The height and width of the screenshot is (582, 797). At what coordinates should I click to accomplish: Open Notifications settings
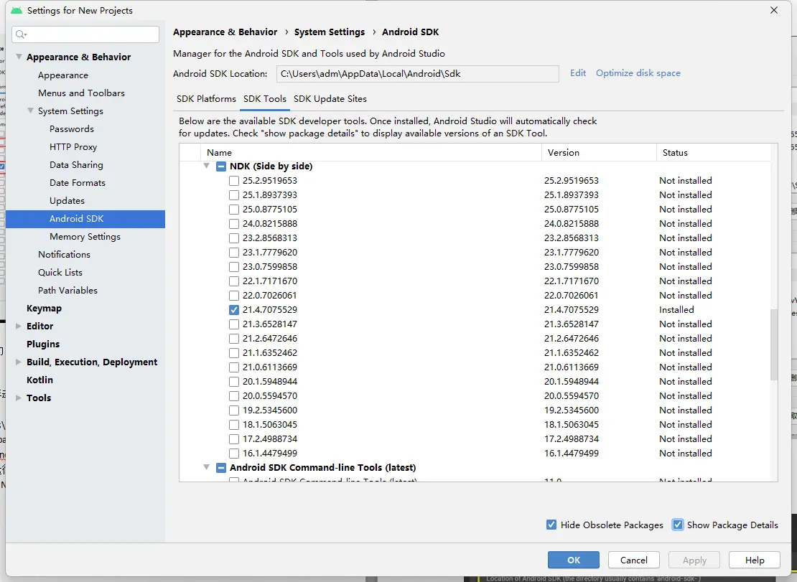64,255
